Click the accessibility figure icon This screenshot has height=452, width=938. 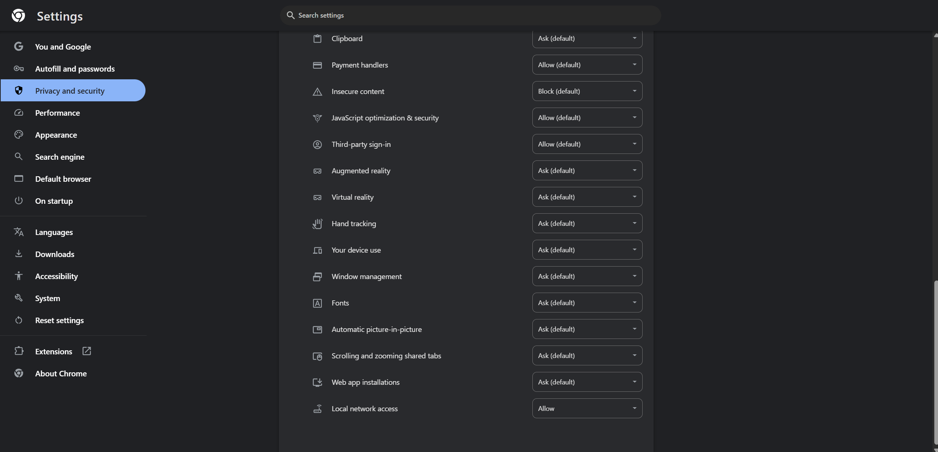pyautogui.click(x=19, y=276)
